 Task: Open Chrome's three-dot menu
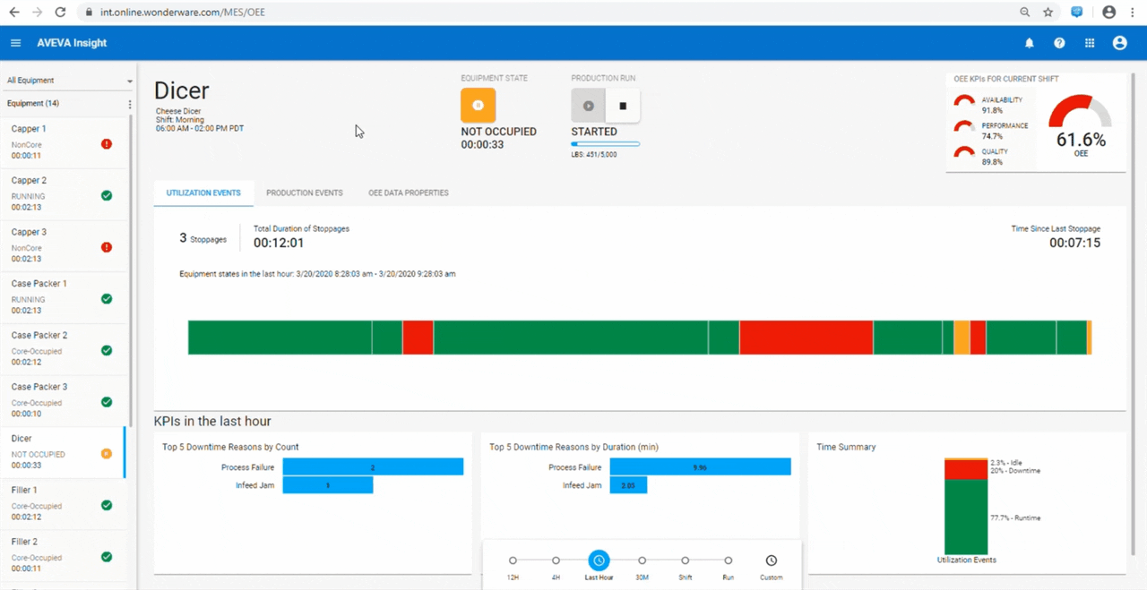coord(1132,13)
